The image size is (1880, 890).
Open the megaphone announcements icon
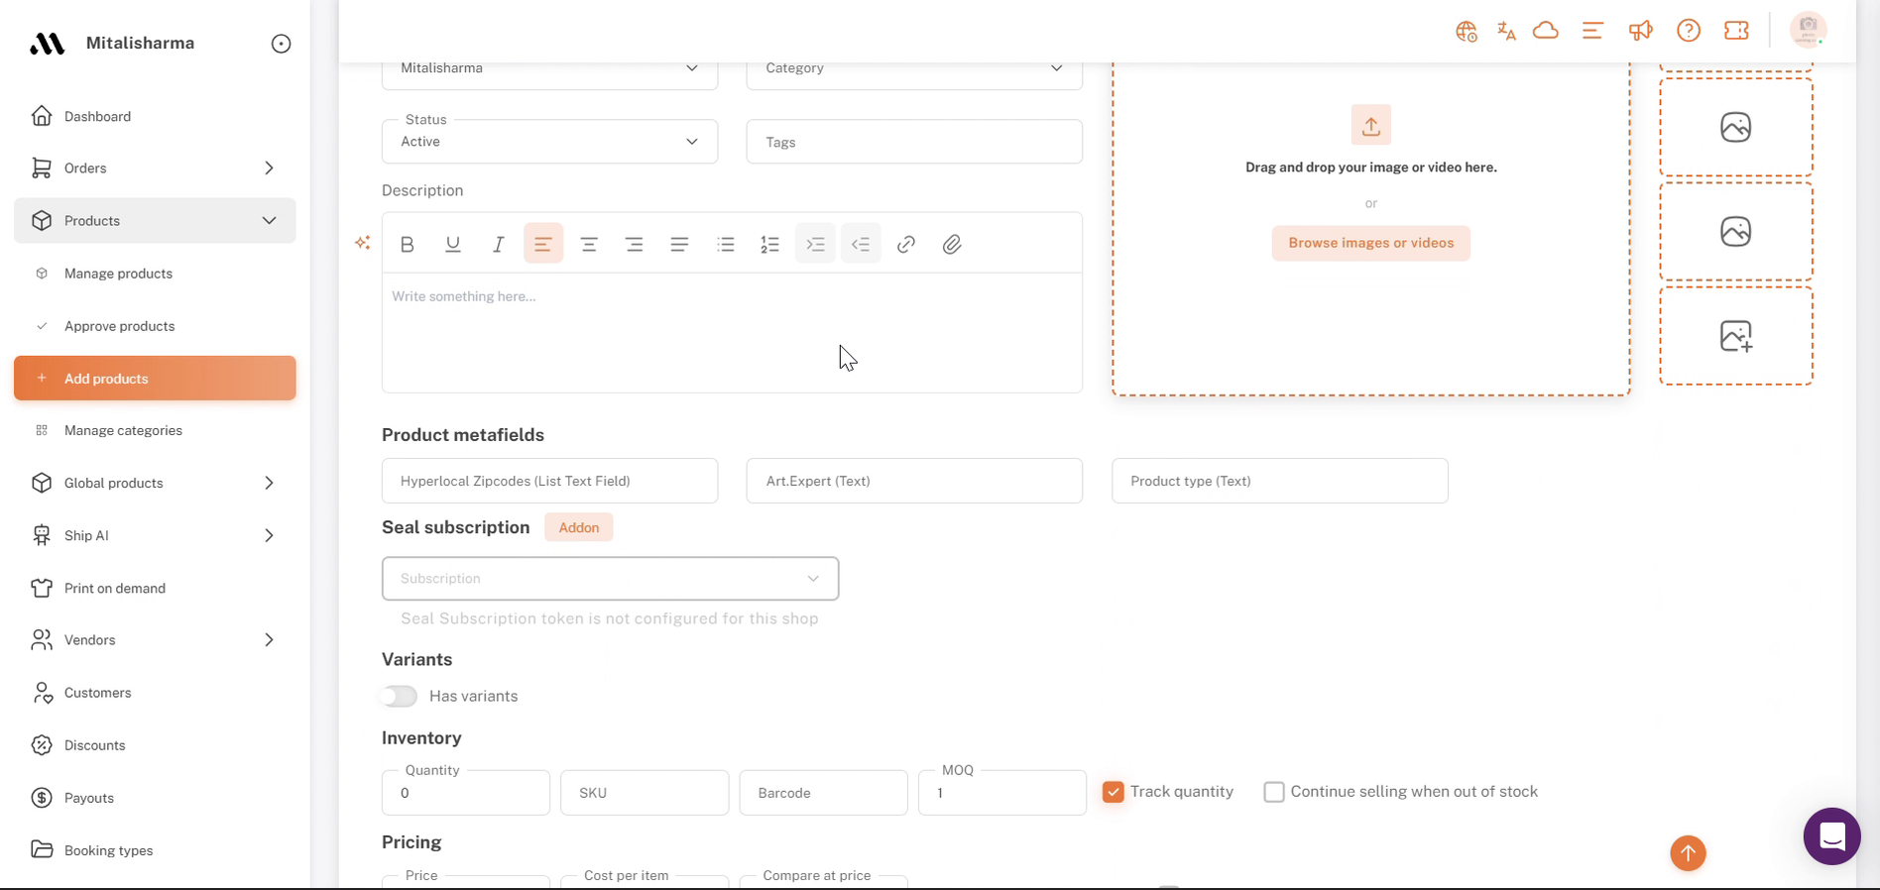pyautogui.click(x=1641, y=31)
